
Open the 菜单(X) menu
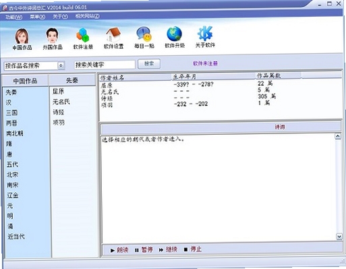click(37, 17)
